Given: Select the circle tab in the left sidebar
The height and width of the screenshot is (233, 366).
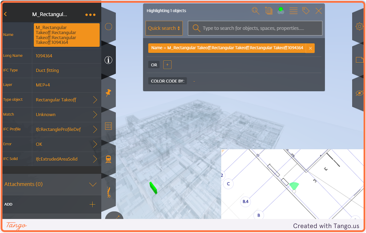Looking at the screenshot, I should pyautogui.click(x=109, y=27).
